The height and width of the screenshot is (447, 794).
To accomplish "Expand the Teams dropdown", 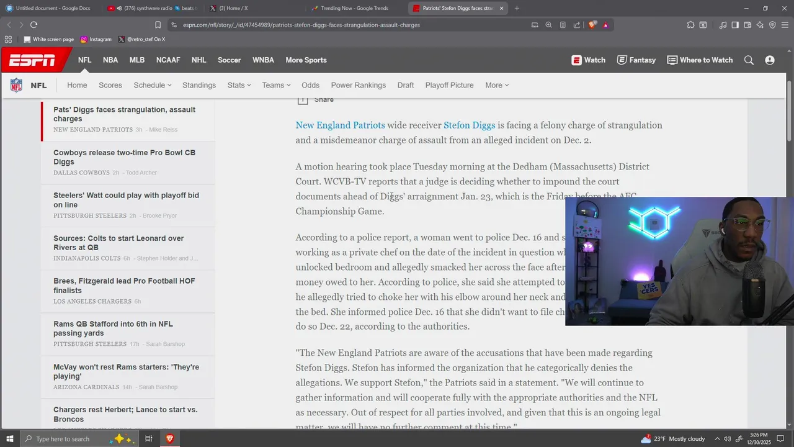I will tap(276, 85).
